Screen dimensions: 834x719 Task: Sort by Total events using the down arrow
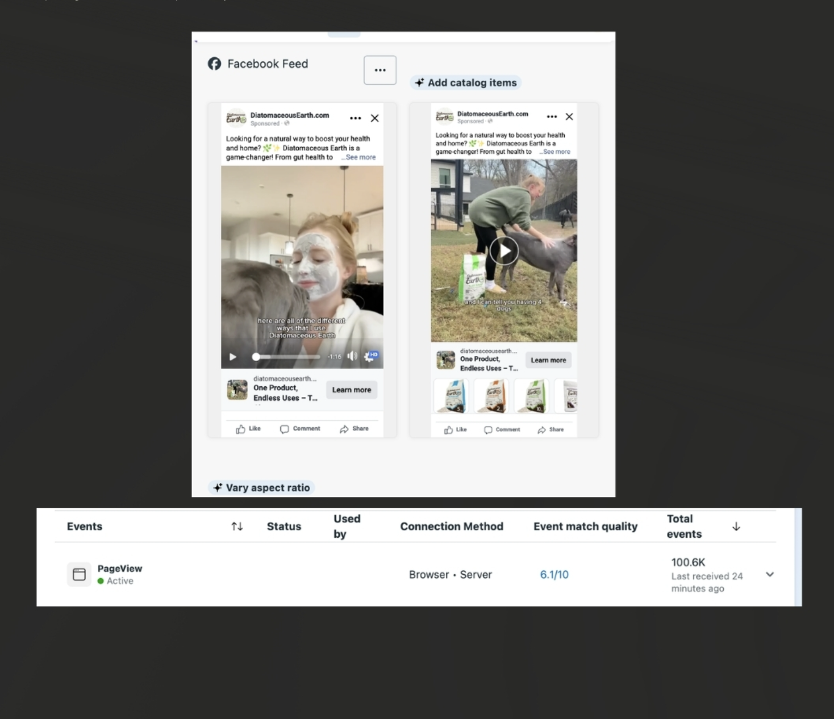(736, 526)
